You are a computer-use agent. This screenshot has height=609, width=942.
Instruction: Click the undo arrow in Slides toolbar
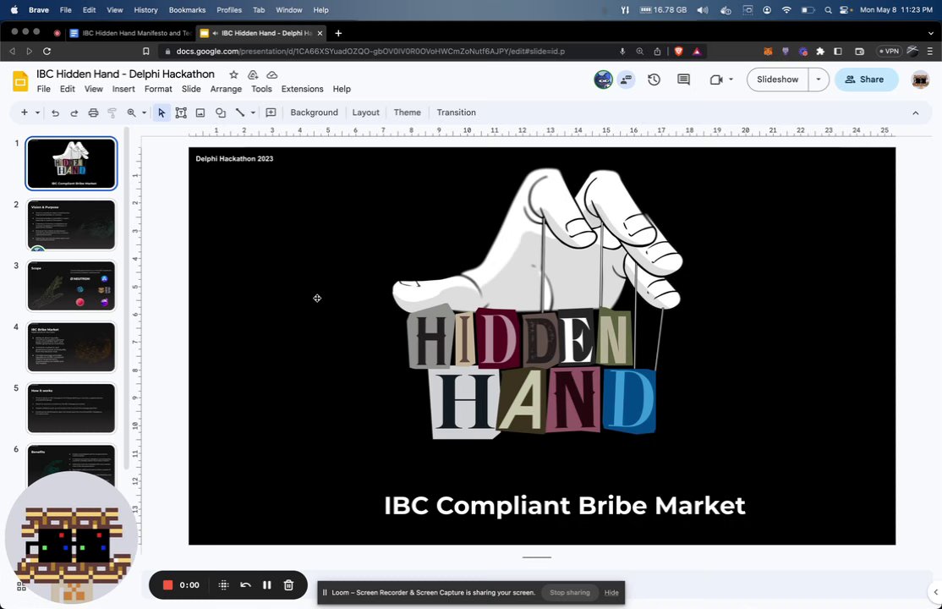pos(55,112)
